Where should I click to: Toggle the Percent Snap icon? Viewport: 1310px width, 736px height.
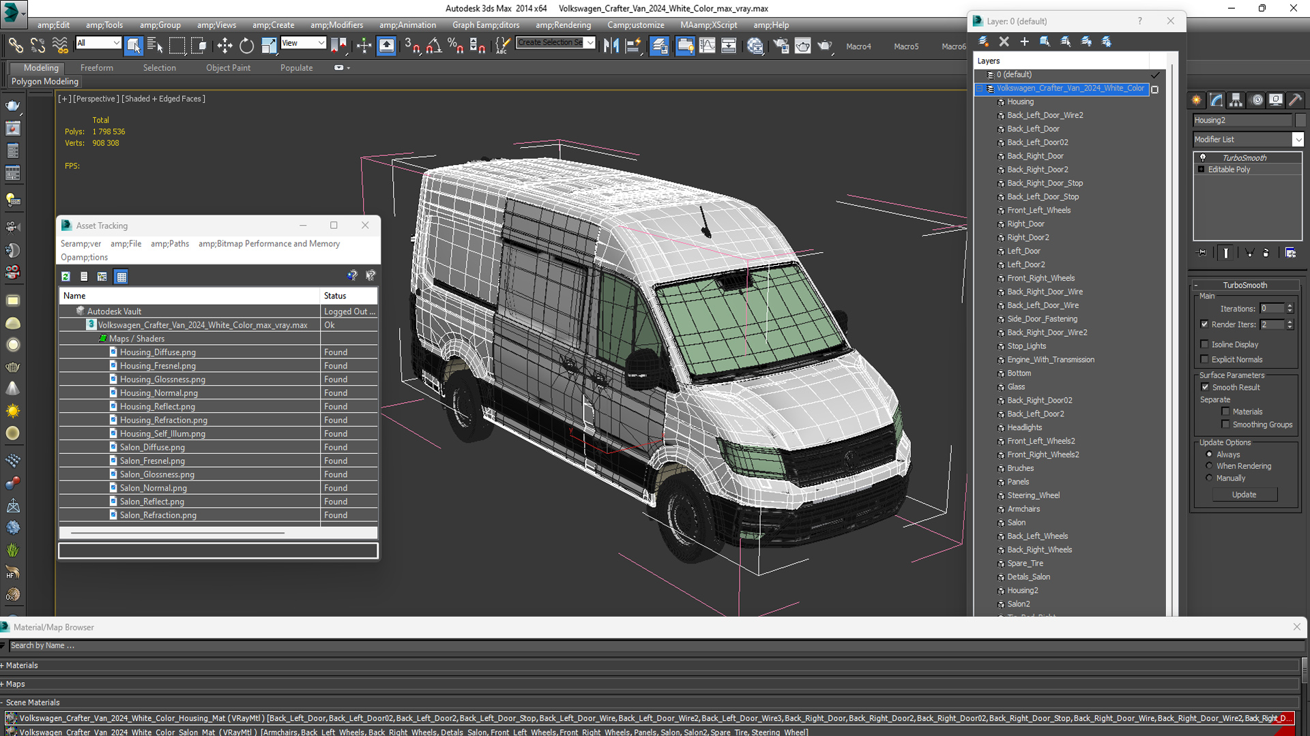455,46
